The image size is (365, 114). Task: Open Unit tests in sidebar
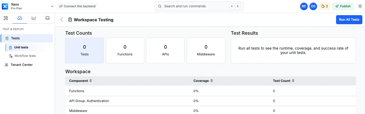click(x=29, y=47)
